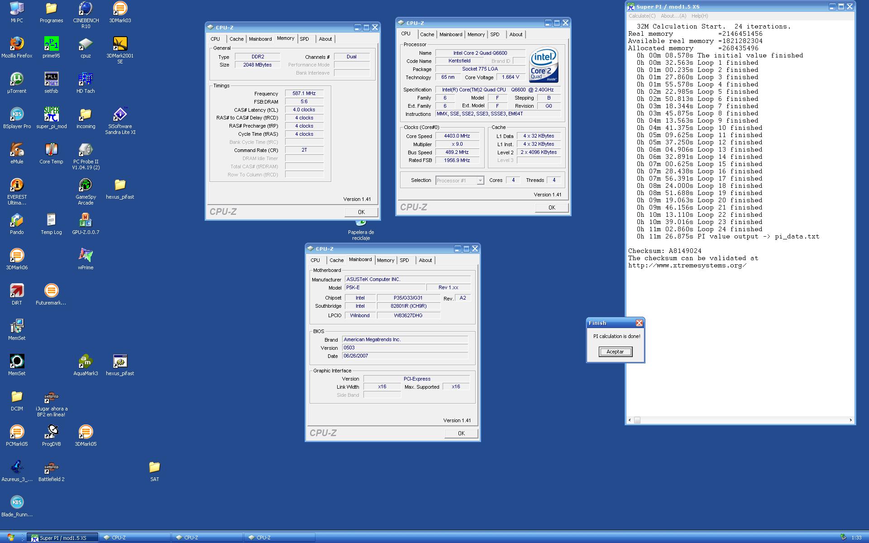Open Futuremark desktop shortcut
This screenshot has width=869, height=543.
(x=51, y=291)
